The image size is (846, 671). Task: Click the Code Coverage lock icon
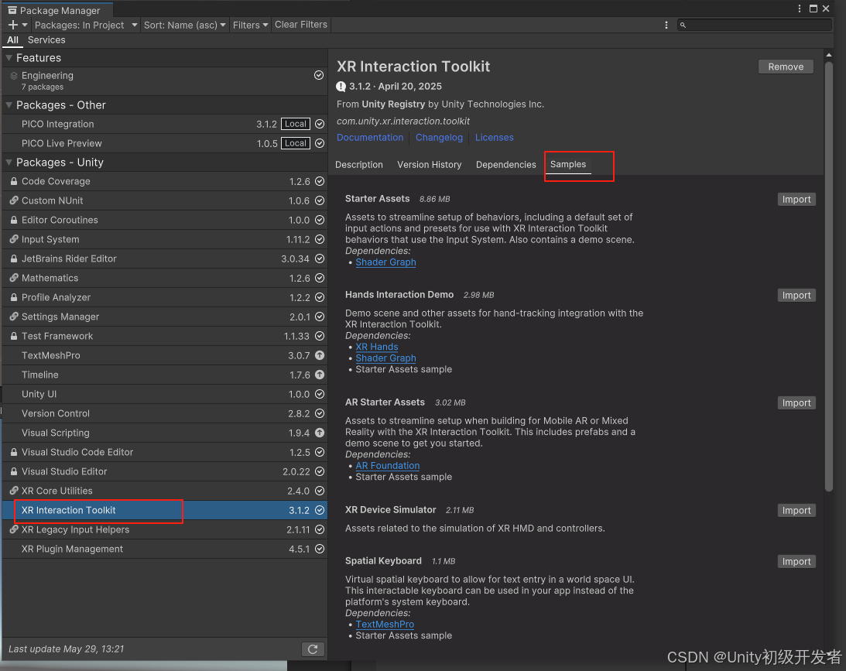click(x=13, y=181)
